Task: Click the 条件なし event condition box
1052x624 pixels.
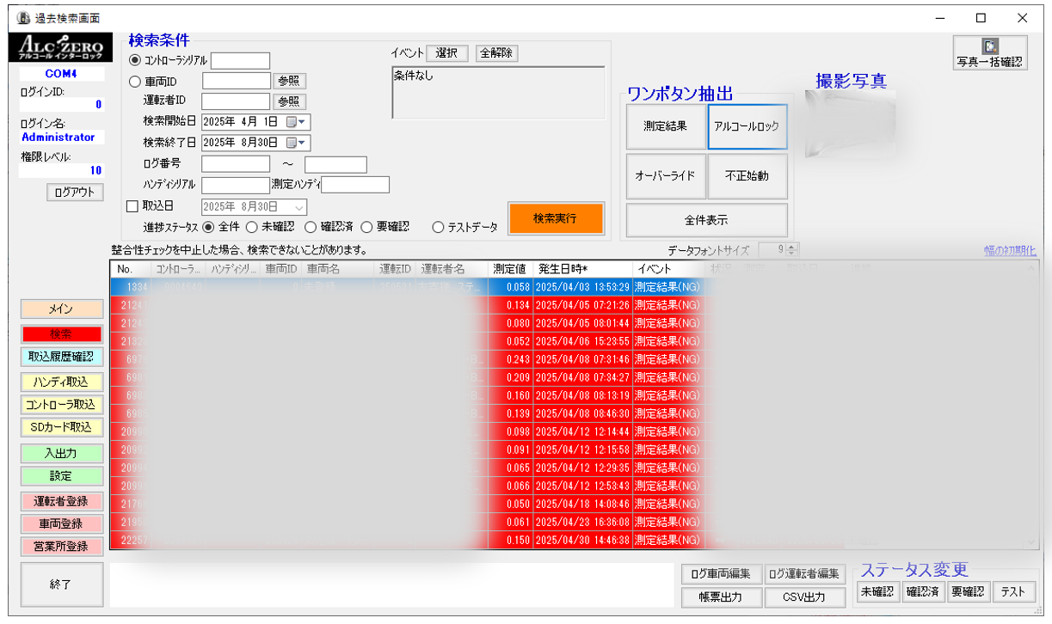Action: 498,92
